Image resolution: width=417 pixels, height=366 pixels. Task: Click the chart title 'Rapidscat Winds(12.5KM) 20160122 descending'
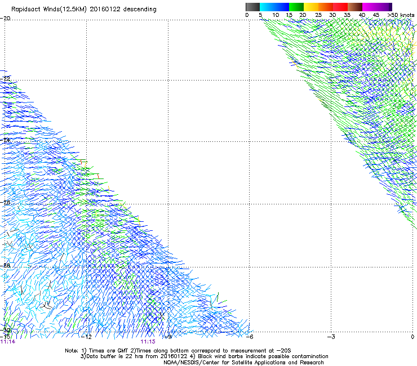pos(84,10)
